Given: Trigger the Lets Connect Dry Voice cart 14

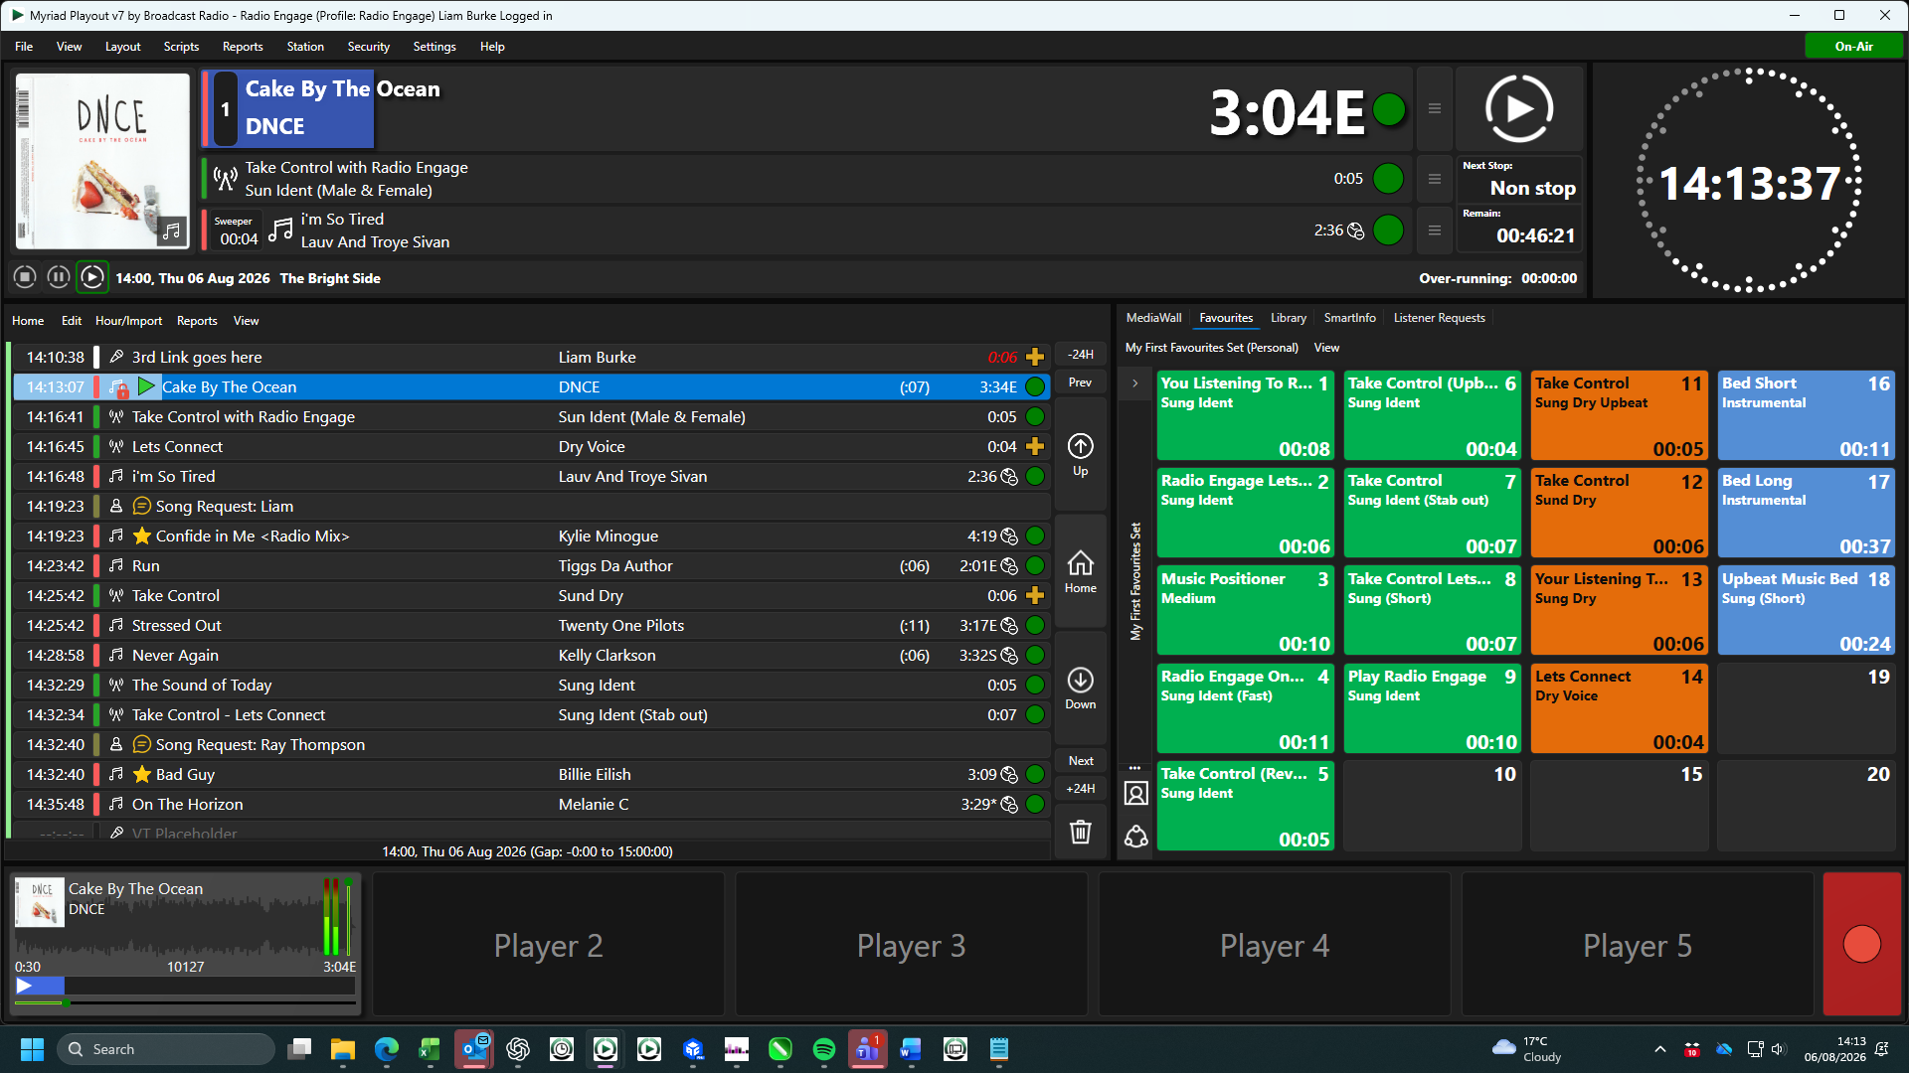Looking at the screenshot, I should click(1619, 708).
